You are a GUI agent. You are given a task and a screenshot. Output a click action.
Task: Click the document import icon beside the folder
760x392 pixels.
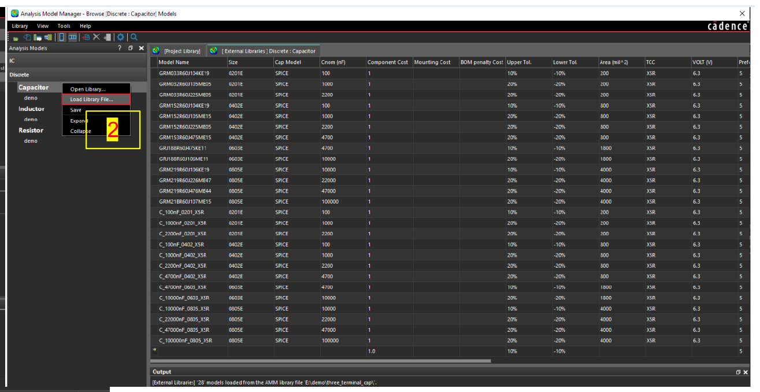(27, 37)
